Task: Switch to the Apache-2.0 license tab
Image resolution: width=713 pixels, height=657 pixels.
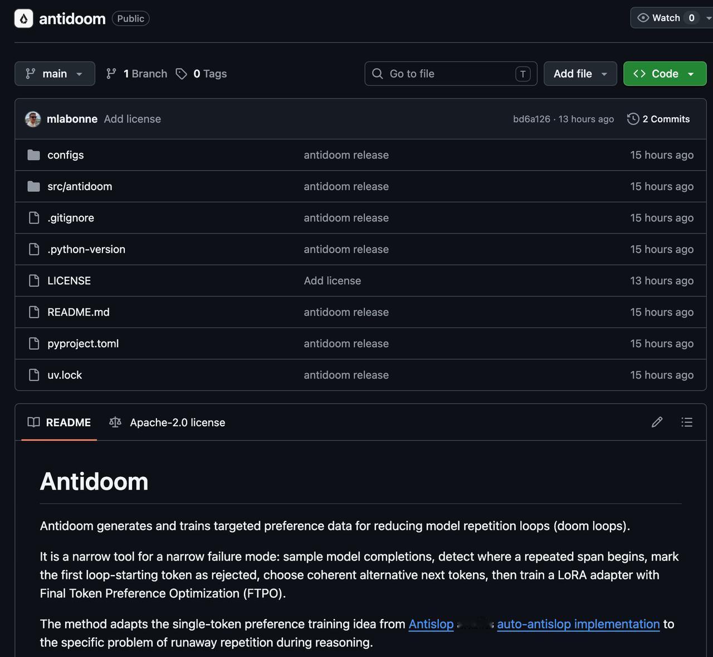Action: click(167, 422)
